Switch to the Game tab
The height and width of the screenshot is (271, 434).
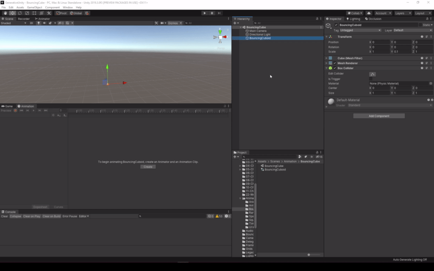click(x=7, y=106)
